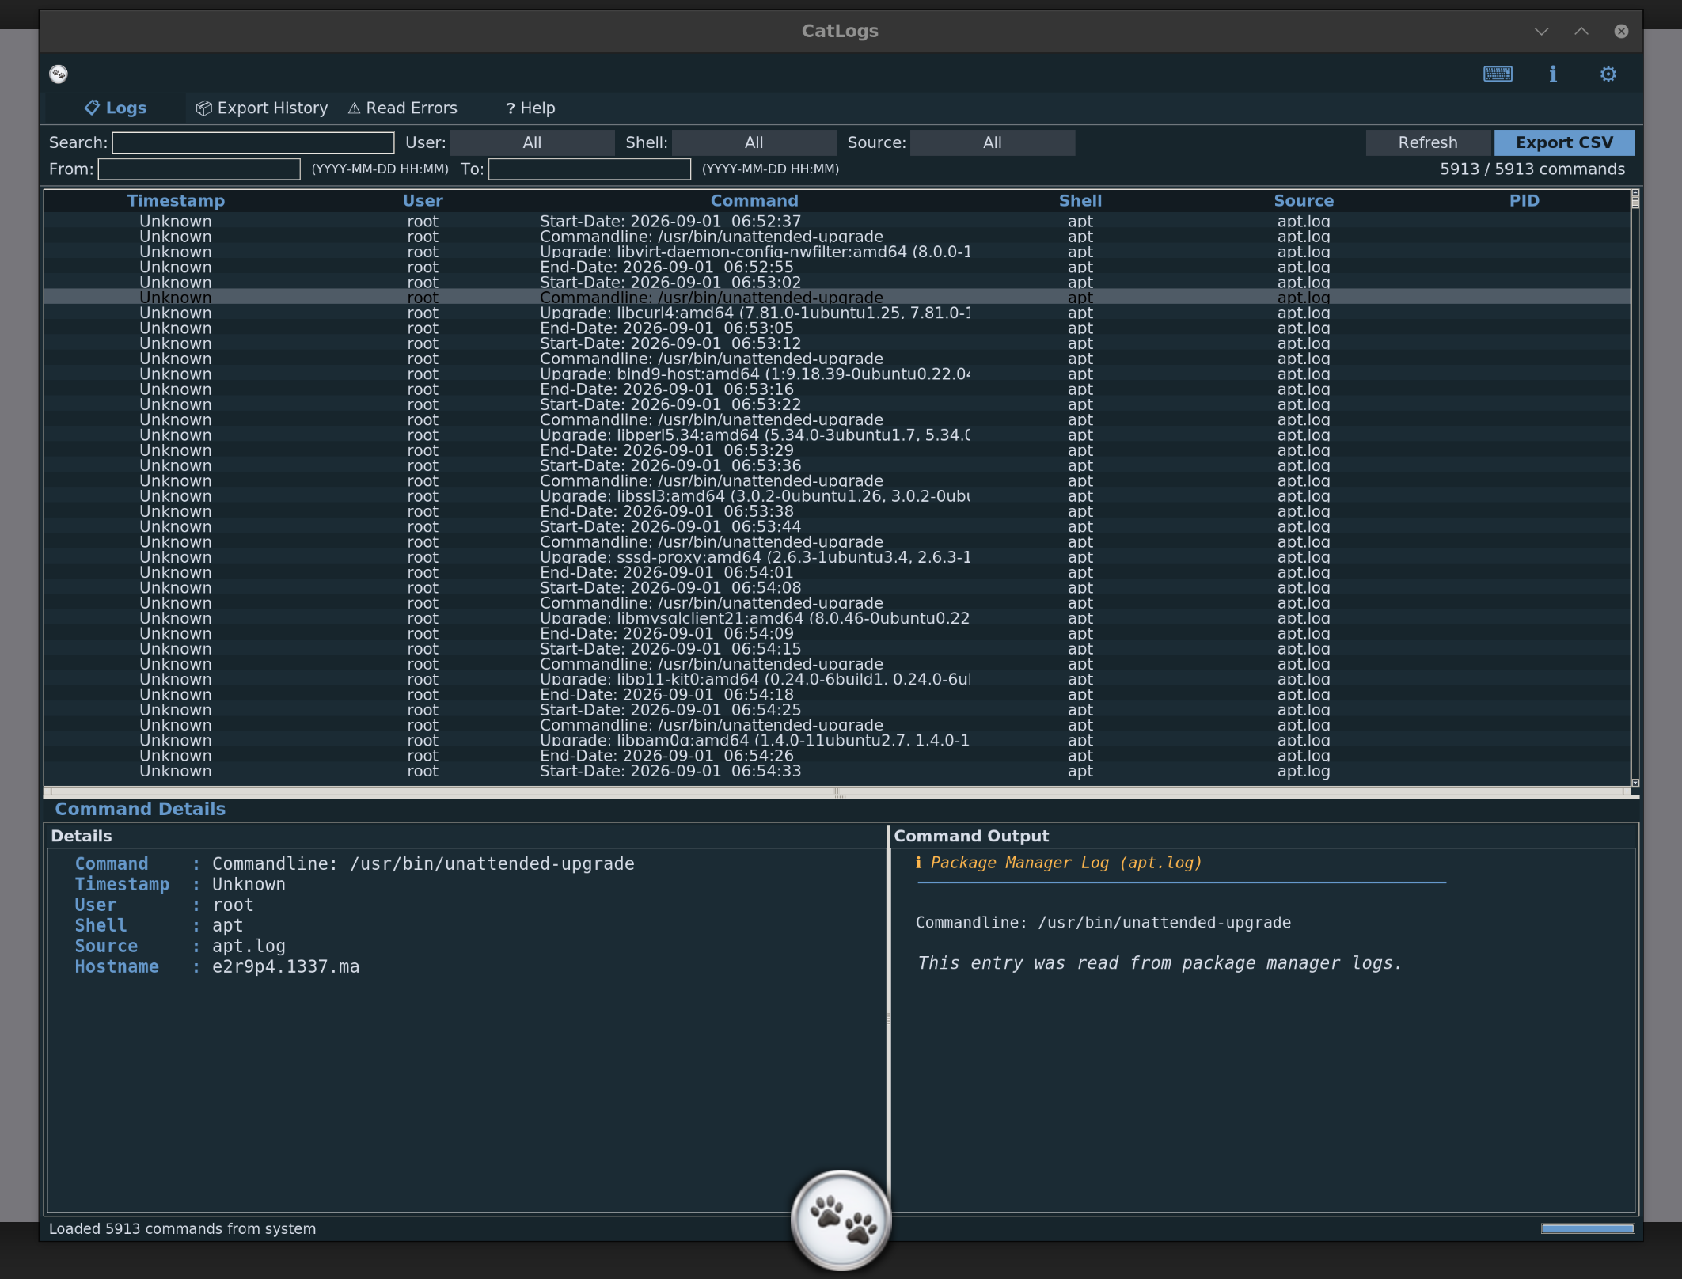
Task: Select row 'Start-Date: 2026-09-01 06:53:36'
Action: (837, 466)
